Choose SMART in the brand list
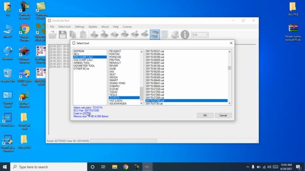 pos(124,80)
